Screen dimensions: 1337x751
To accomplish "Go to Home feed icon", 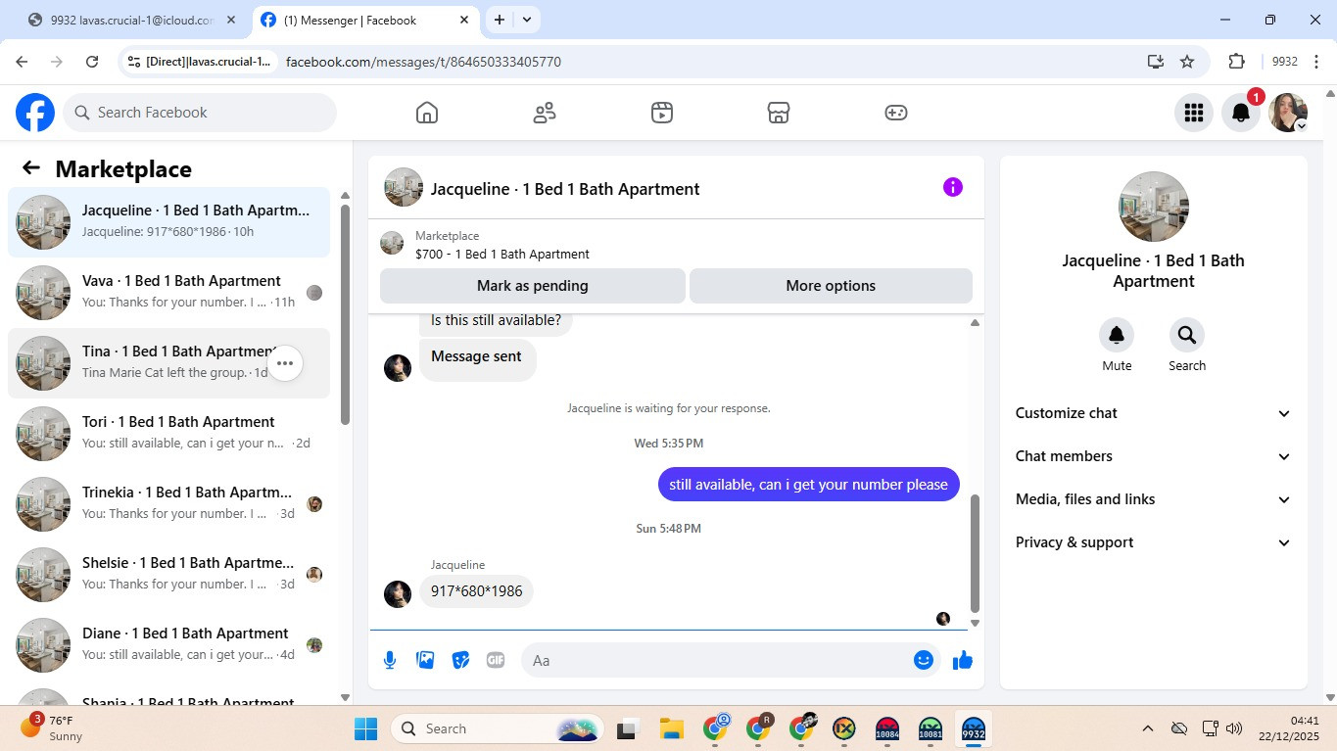I will coord(427,113).
